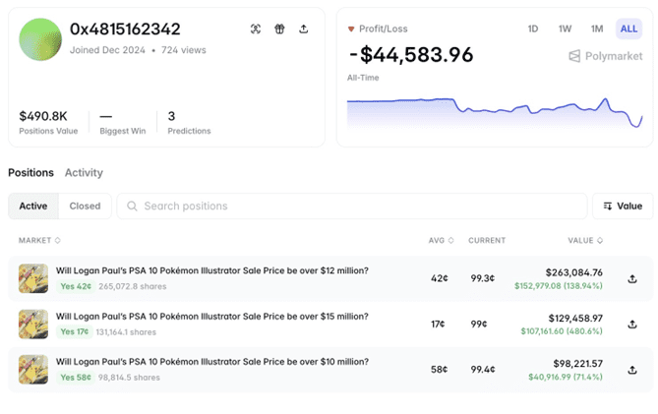Sort by the MARKET column header
658x414 pixels.
point(39,240)
